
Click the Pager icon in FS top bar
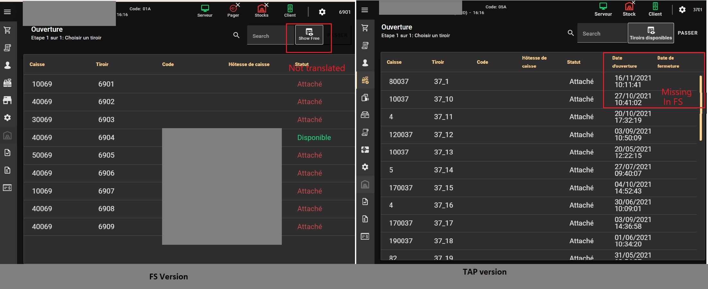233,11
